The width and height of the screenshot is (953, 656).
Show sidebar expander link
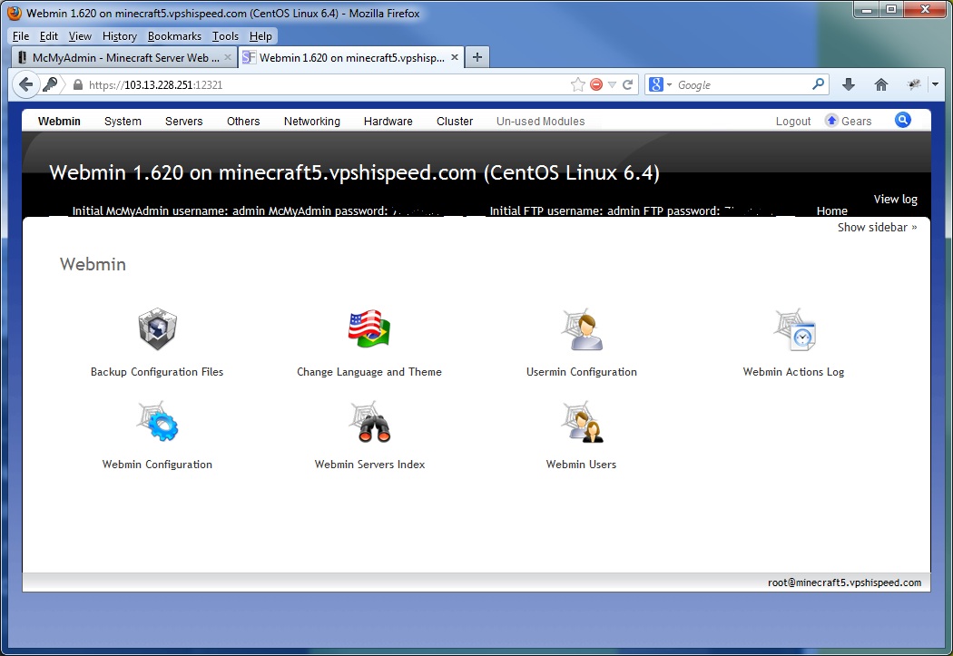click(877, 227)
